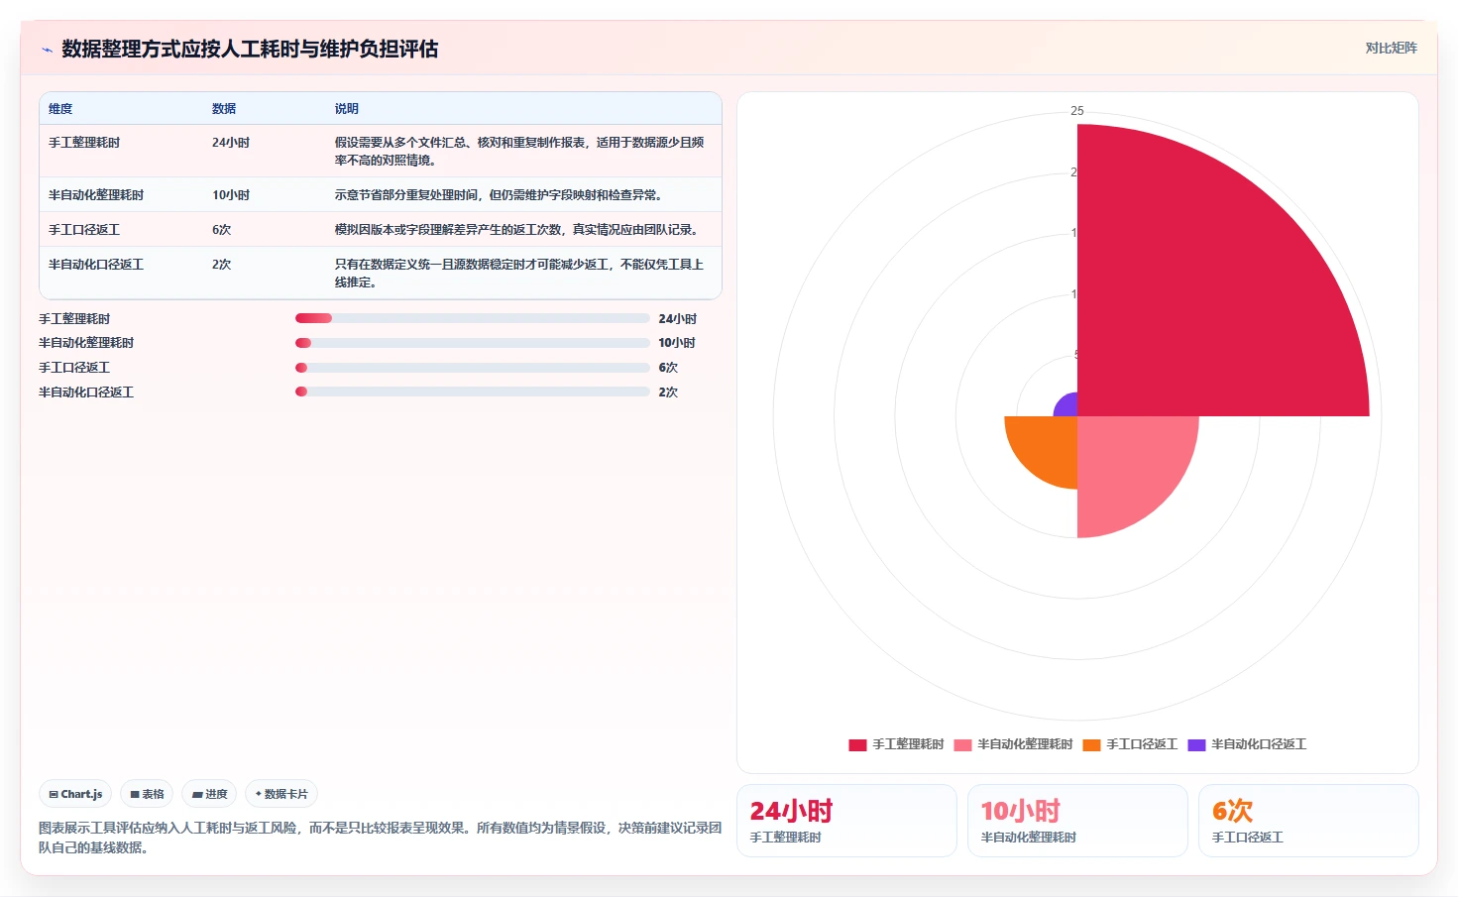Screen dimensions: 1458x897
Task: Toggle 手工口径返工 orange legend swatch
Action: 1091,744
